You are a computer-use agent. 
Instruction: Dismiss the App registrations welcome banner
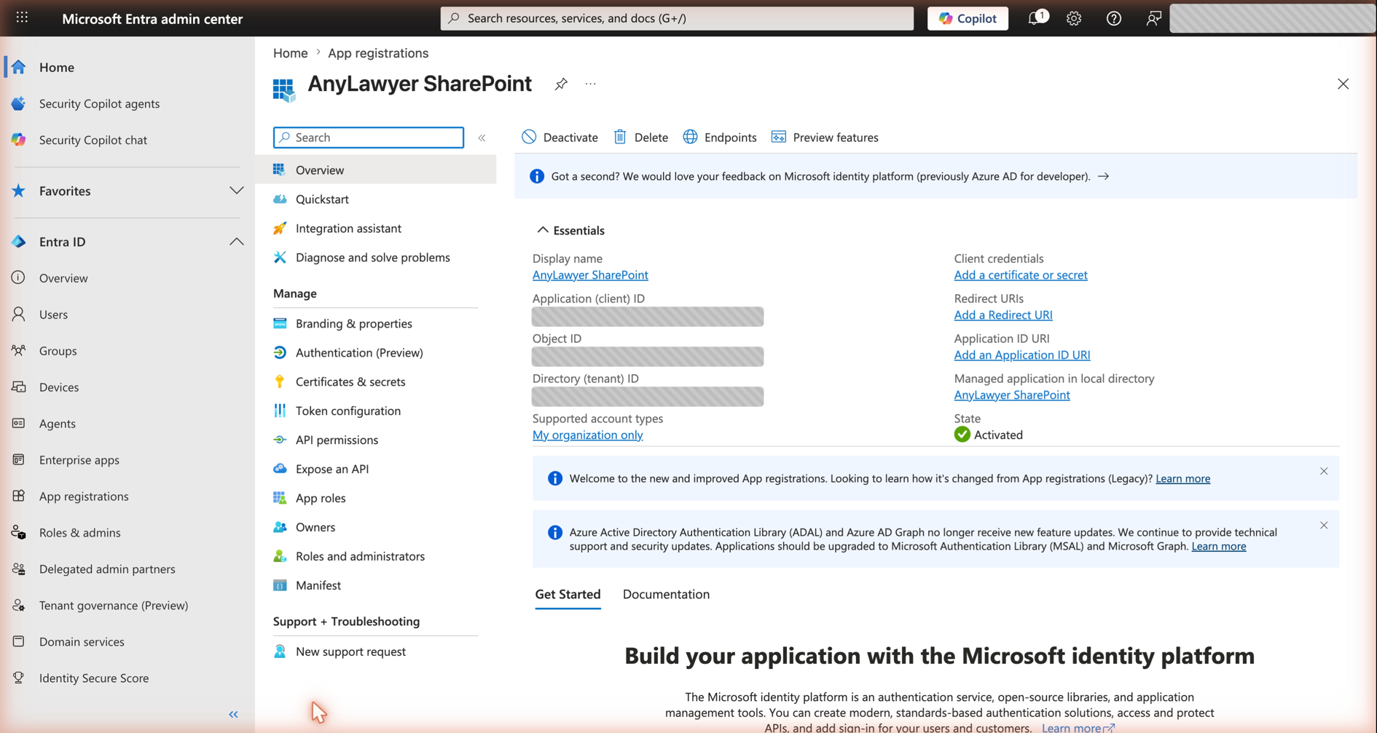[x=1324, y=472]
